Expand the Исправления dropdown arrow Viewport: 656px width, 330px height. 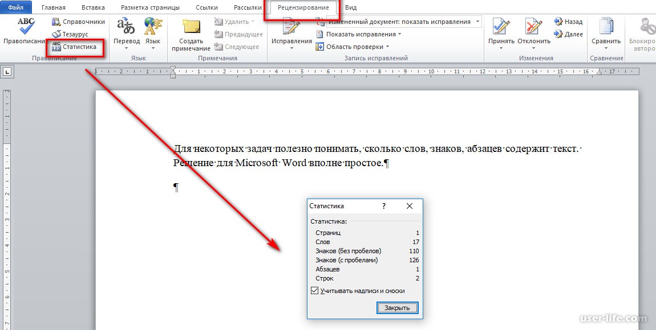[x=291, y=48]
